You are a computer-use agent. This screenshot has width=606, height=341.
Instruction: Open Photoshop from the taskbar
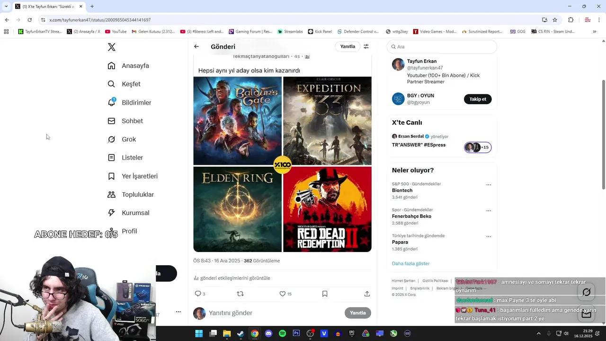(x=296, y=333)
